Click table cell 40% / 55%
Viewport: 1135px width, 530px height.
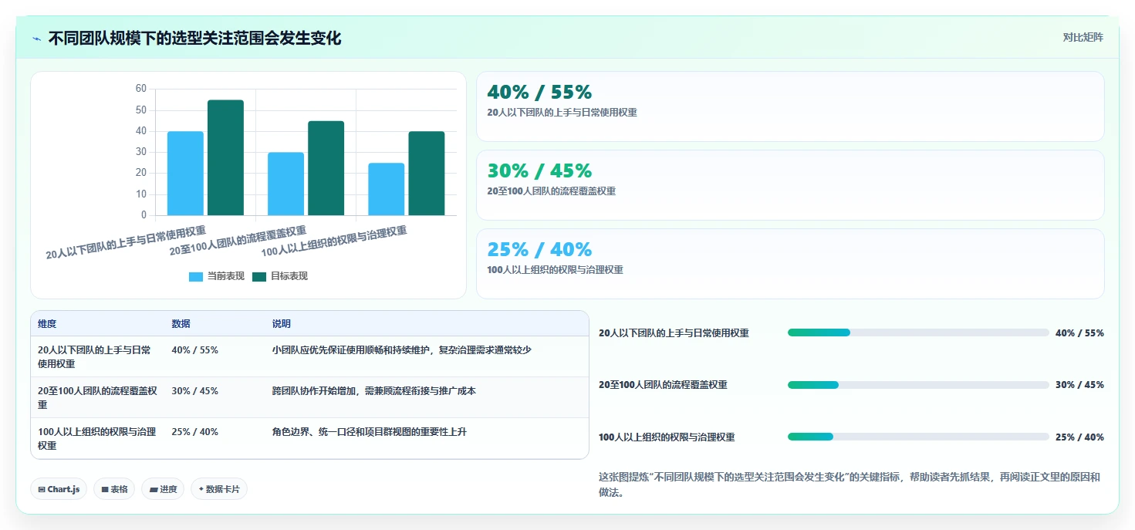pyautogui.click(x=195, y=350)
